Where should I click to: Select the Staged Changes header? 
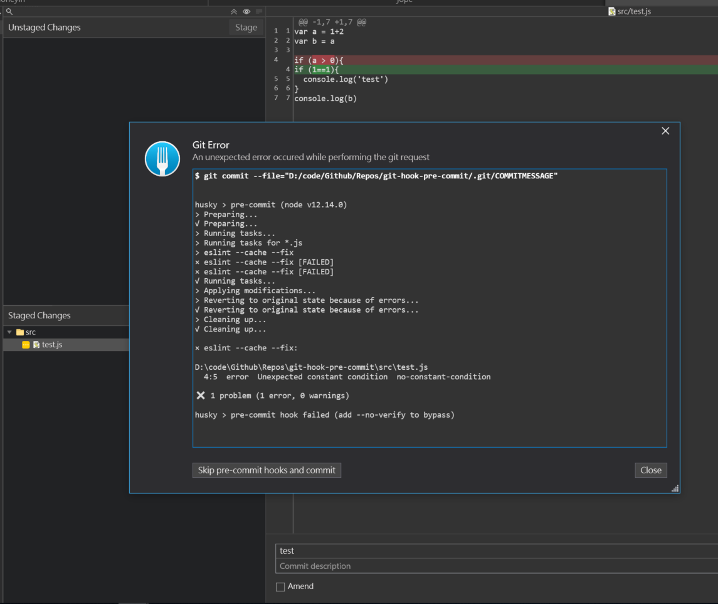click(x=40, y=316)
